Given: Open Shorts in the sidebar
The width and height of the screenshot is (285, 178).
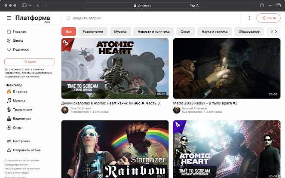Looking at the screenshot, I should click(18, 40).
